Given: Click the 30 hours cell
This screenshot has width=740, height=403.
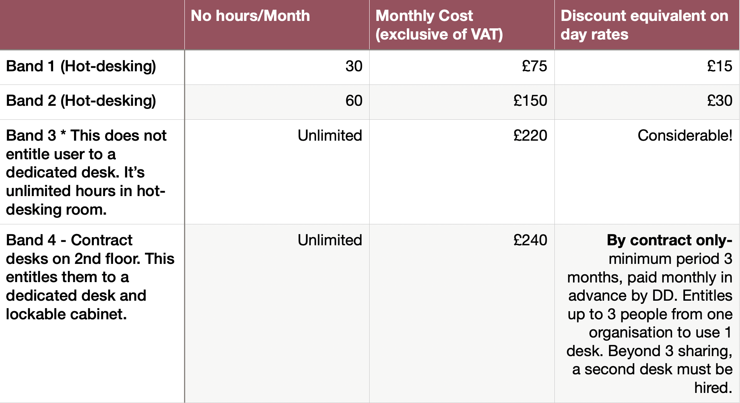Looking at the screenshot, I should [x=353, y=66].
